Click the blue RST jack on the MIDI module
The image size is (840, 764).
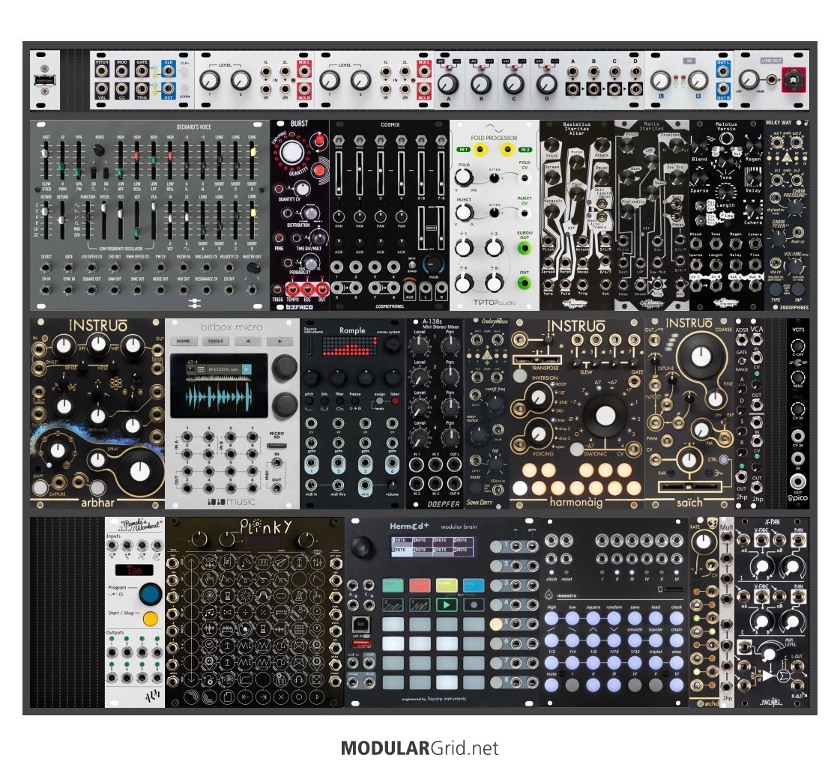168,88
